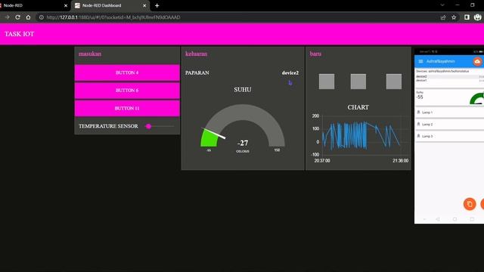Open the hamburger menu in the phone app
484x272 pixels.
[x=420, y=61]
